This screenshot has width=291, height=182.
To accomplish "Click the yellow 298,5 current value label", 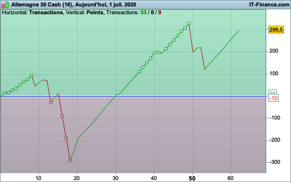I will (276, 30).
